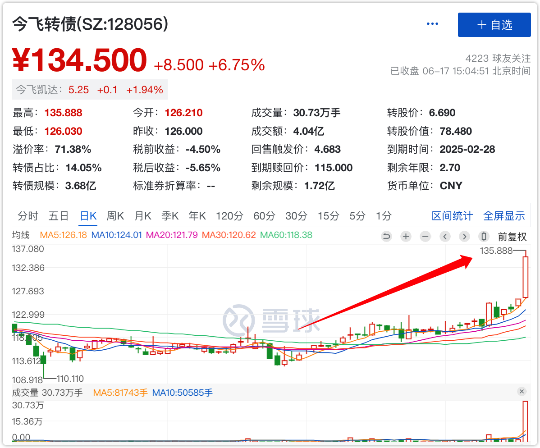The height and width of the screenshot is (448, 540).
Task: Select the 1分 interval tab
Action: click(x=384, y=216)
